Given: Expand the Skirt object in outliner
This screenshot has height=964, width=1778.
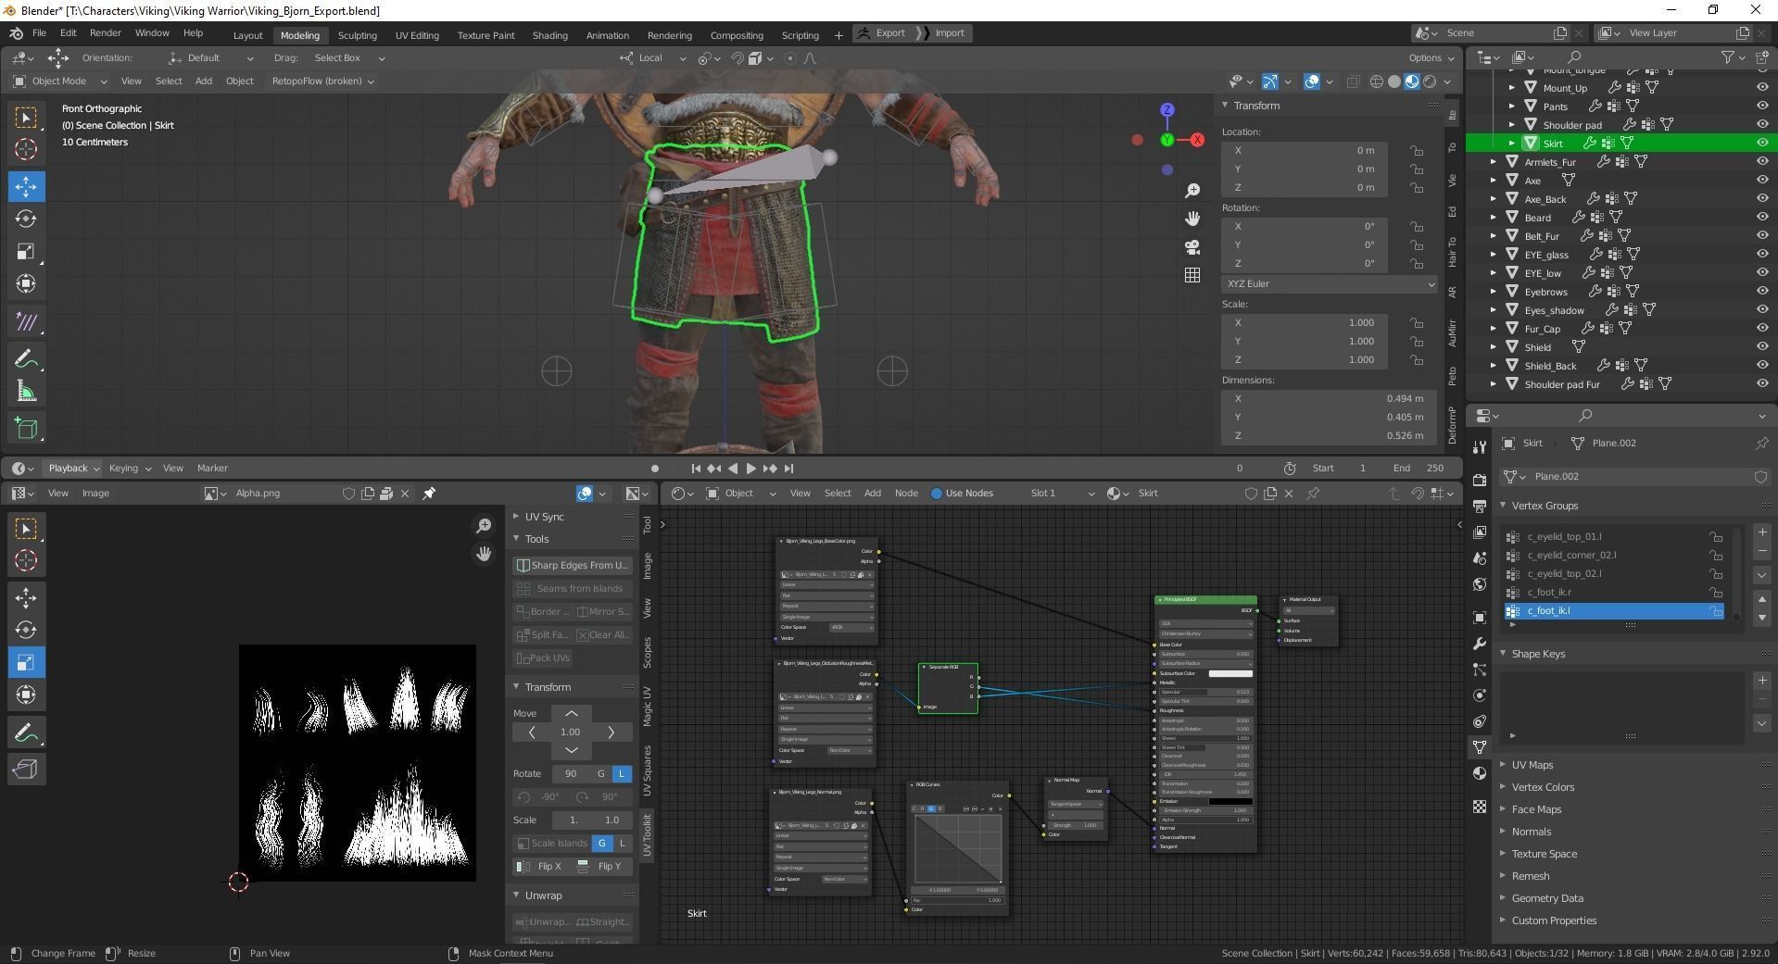Looking at the screenshot, I should coord(1512,144).
